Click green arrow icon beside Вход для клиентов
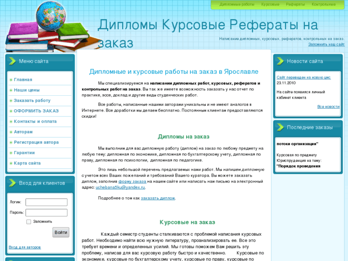Viewport: 348px width, 261px height. click(12, 183)
